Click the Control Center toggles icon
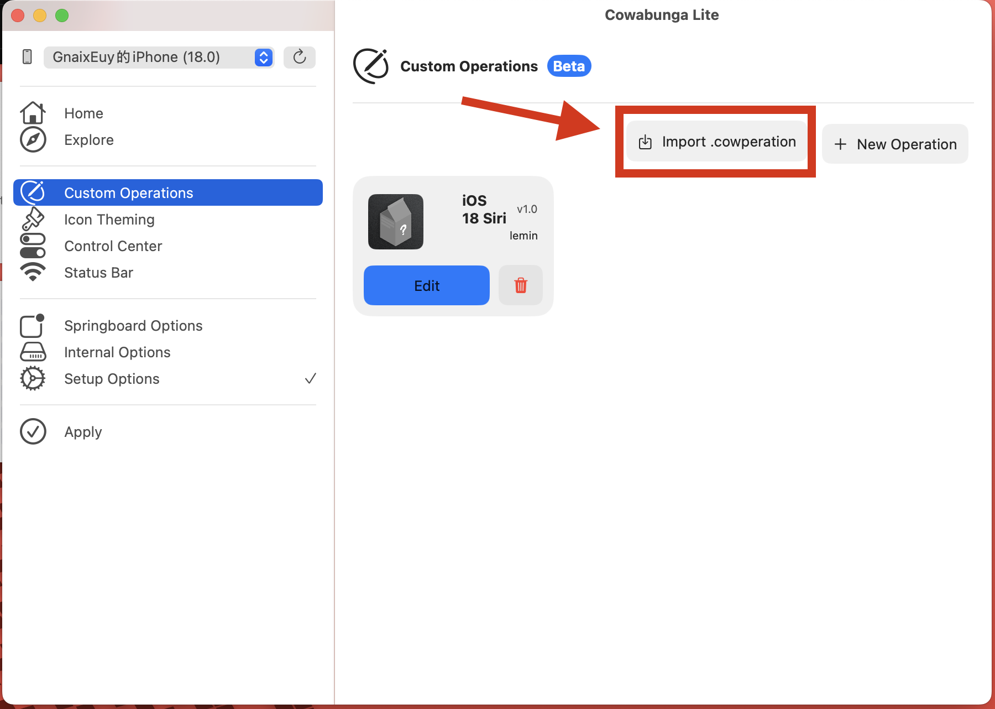Viewport: 995px width, 709px height. 33,246
